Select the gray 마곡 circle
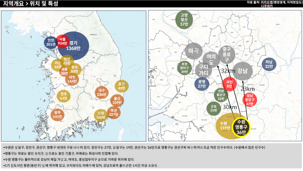 194,51
